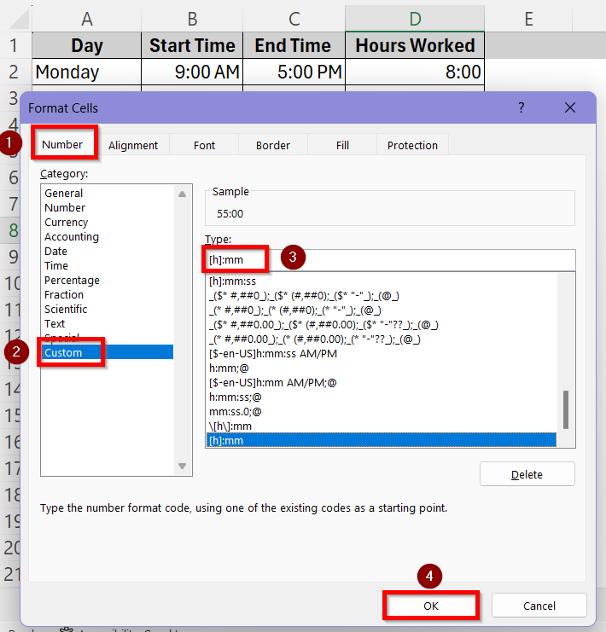606x632 pixels.
Task: Select the Monday cell
Action: (87, 72)
